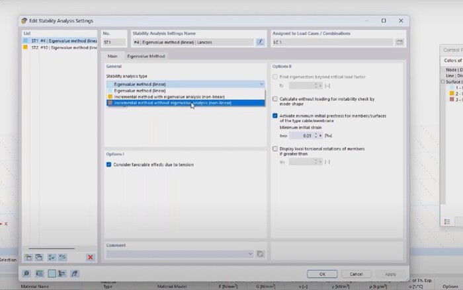Viewport: 463px width, 290px height.
Task: Uncheck Activate minimum initial prestress option
Action: (x=275, y=115)
